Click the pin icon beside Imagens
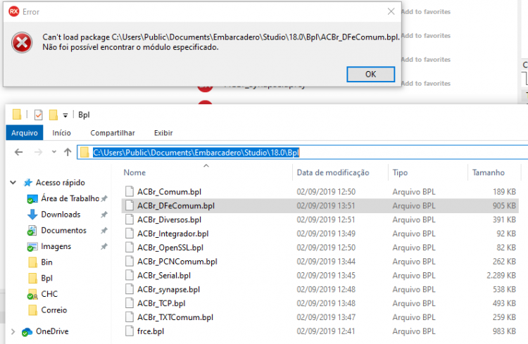Screen dimensions: 528x344 coord(104,246)
